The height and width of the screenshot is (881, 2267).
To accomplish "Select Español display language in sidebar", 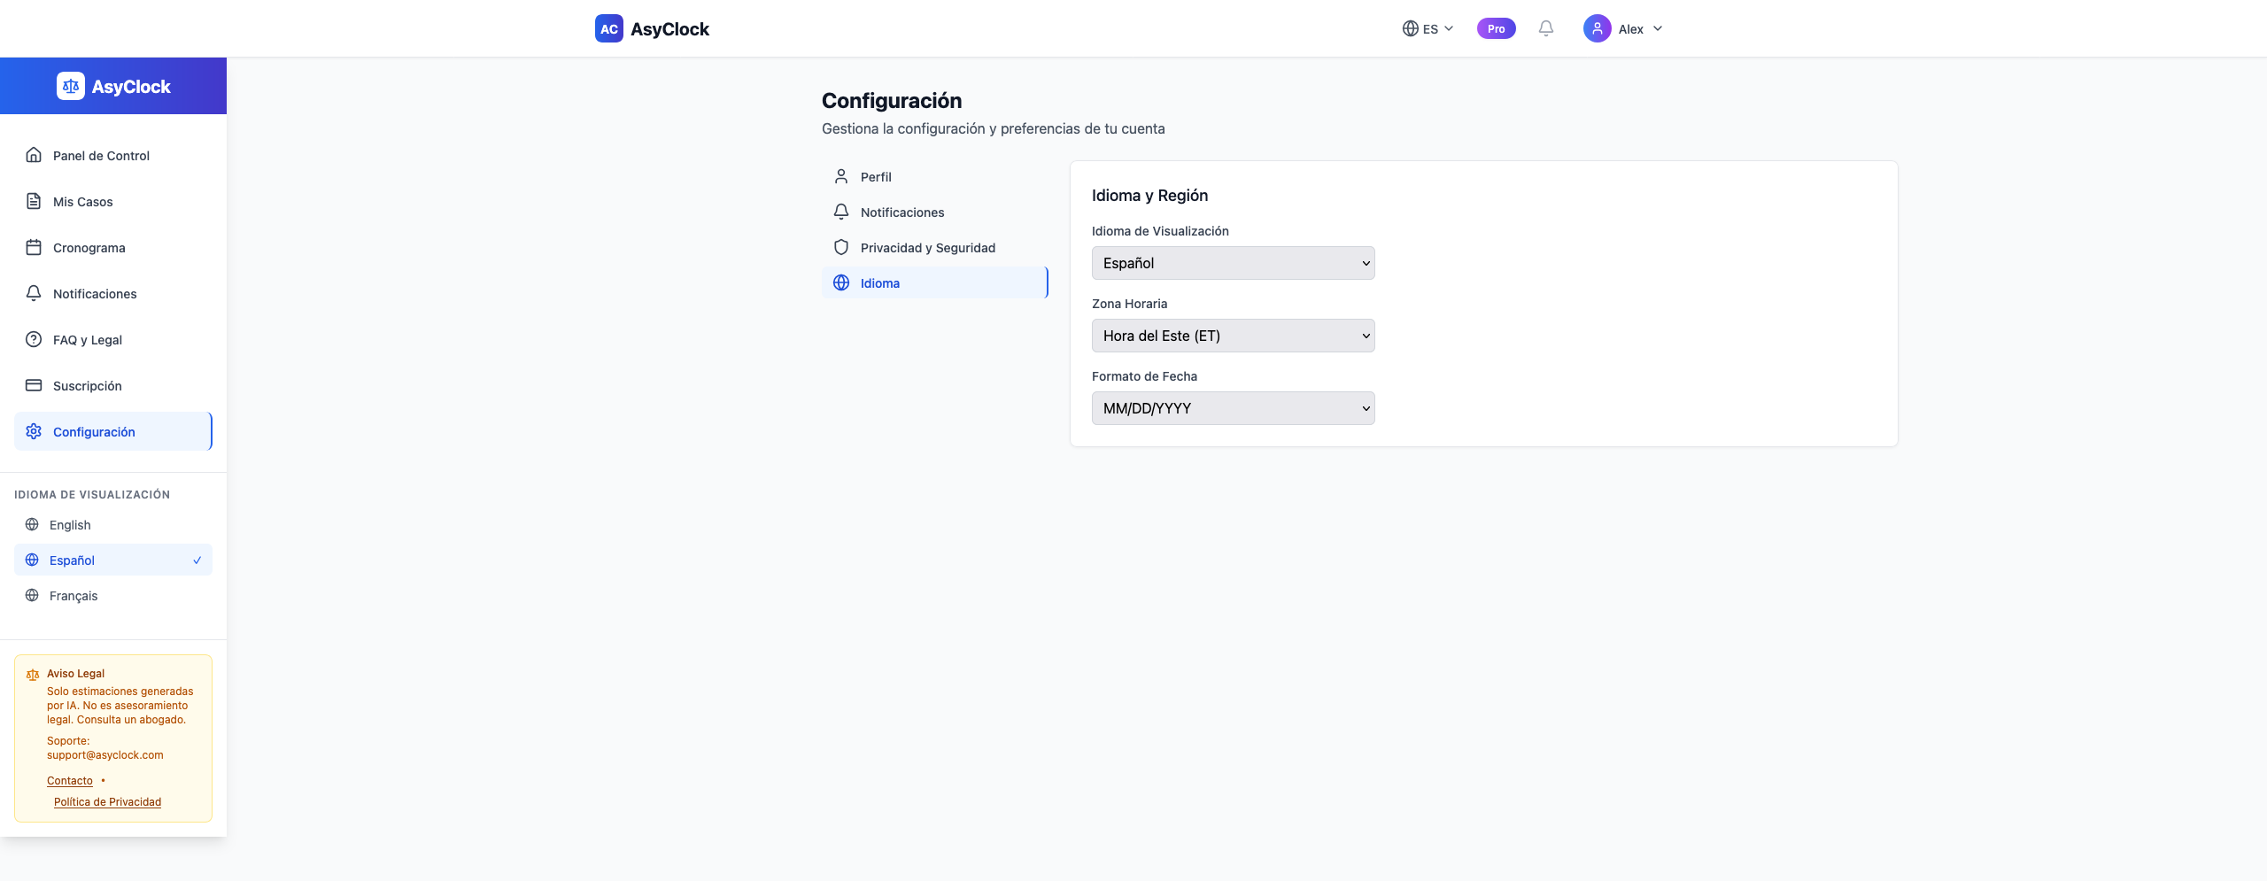I will point(72,560).
